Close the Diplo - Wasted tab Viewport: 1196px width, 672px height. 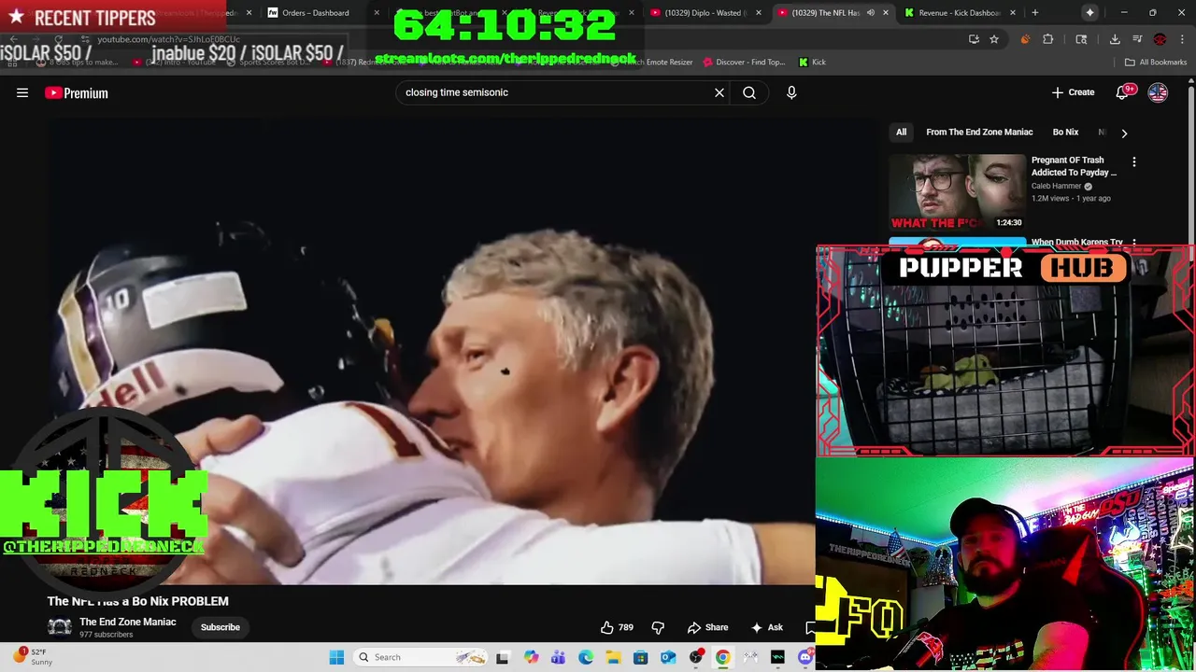758,13
